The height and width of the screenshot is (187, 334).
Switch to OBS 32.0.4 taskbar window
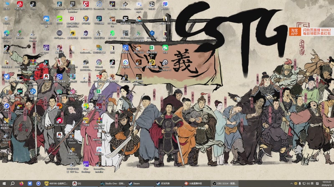point(225,183)
